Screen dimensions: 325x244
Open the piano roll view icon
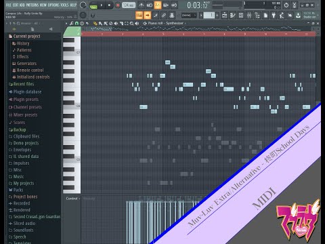click(x=233, y=16)
